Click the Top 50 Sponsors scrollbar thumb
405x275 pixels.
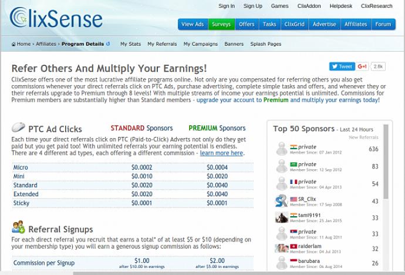[386, 162]
